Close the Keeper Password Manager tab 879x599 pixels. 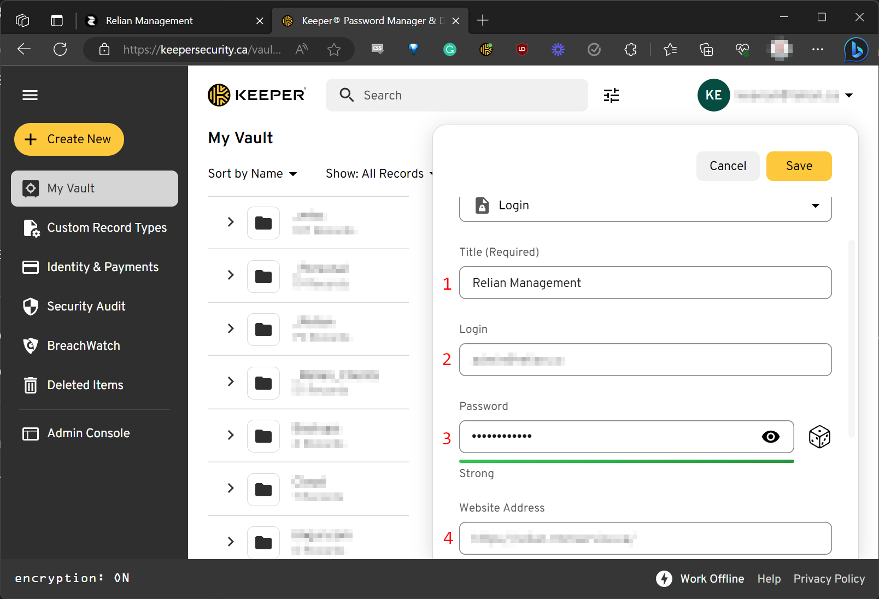(x=456, y=21)
